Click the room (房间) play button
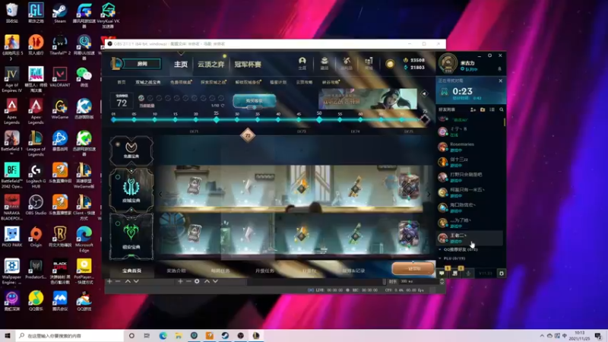608x342 pixels. 142,64
